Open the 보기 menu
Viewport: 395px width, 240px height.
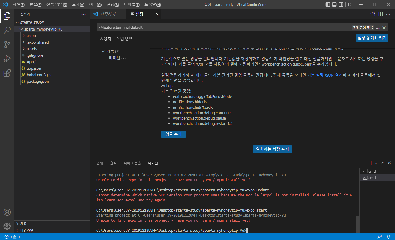pos(78,5)
